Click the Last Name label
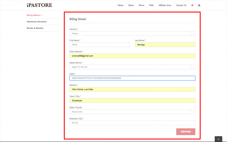This screenshot has width=227, height=142. coord(140,40)
